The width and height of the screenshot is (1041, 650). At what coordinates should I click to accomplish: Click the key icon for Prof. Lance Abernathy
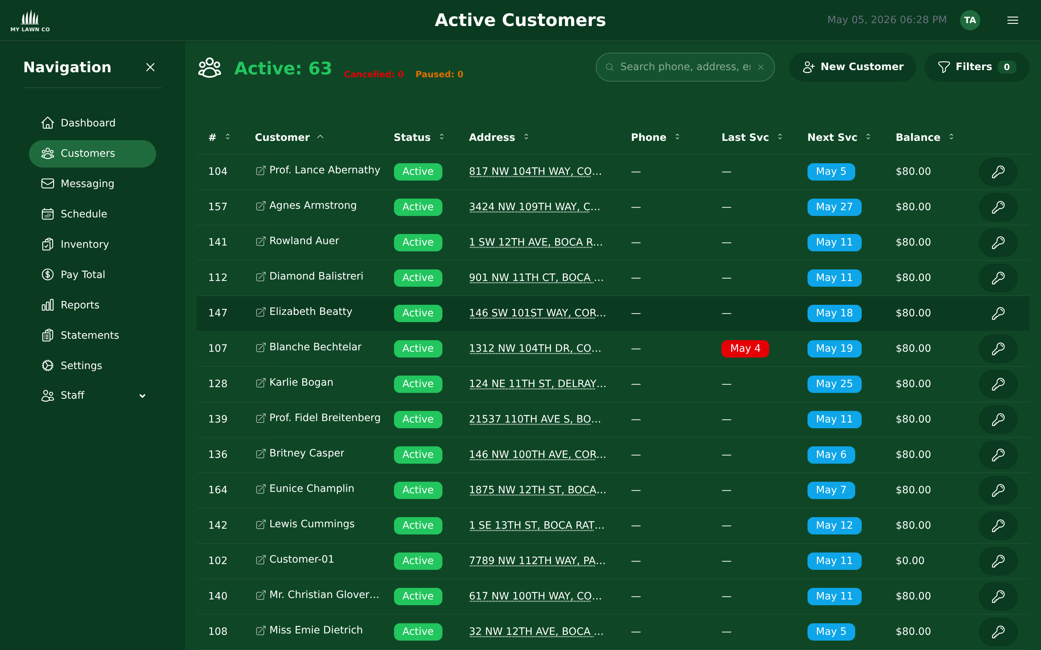(x=998, y=172)
